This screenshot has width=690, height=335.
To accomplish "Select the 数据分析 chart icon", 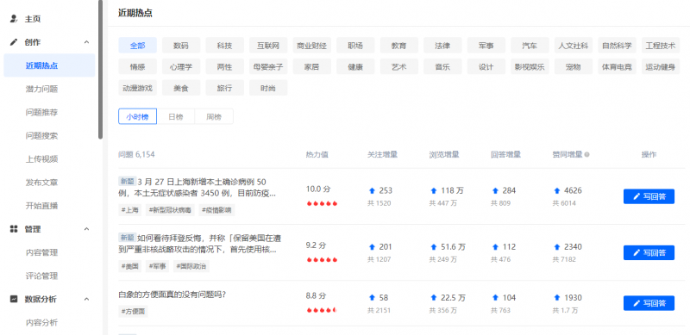I will point(14,299).
